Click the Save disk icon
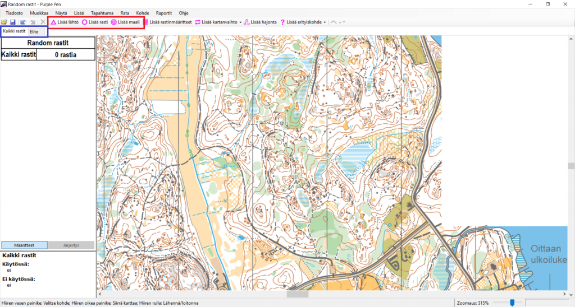 (x=13, y=22)
